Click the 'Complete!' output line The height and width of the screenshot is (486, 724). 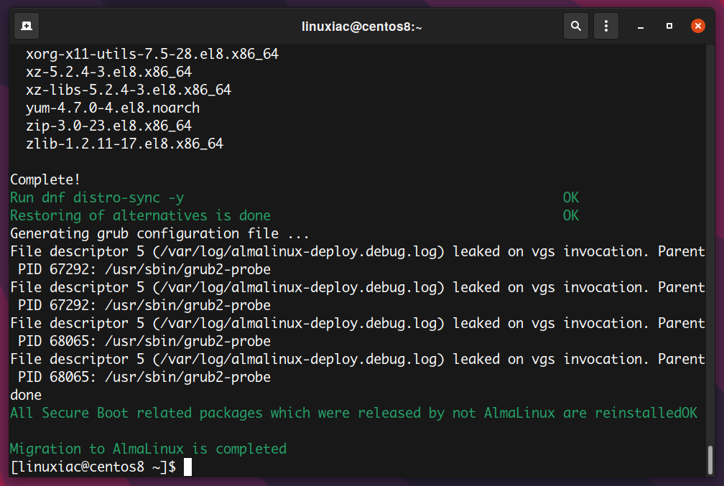45,179
